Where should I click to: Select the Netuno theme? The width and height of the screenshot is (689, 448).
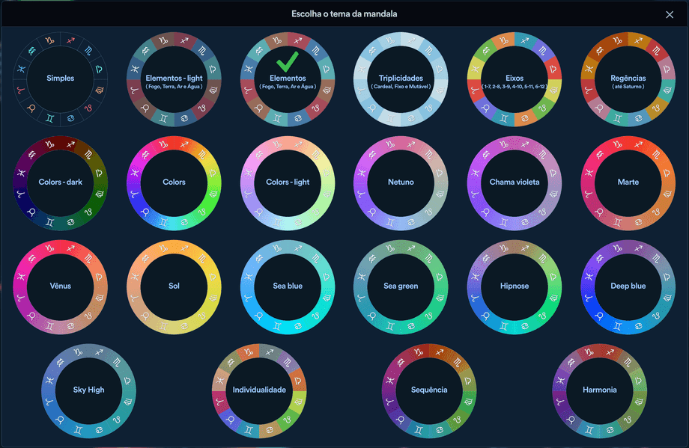pos(401,183)
